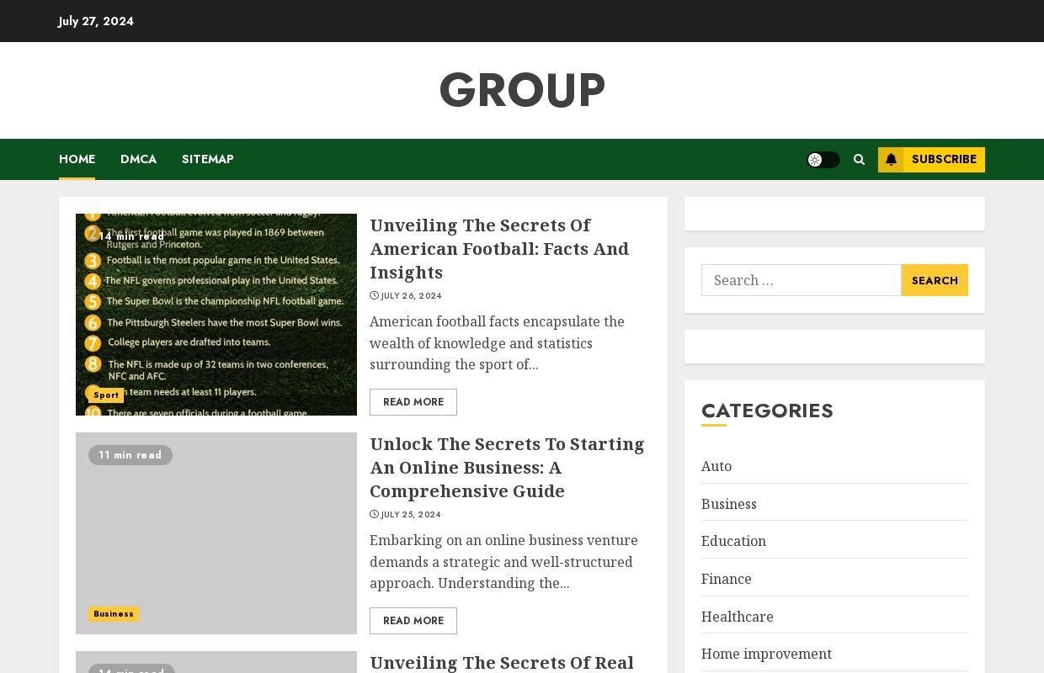This screenshot has height=673, width=1044.
Task: Open the Home menu item
Action: (x=77, y=159)
